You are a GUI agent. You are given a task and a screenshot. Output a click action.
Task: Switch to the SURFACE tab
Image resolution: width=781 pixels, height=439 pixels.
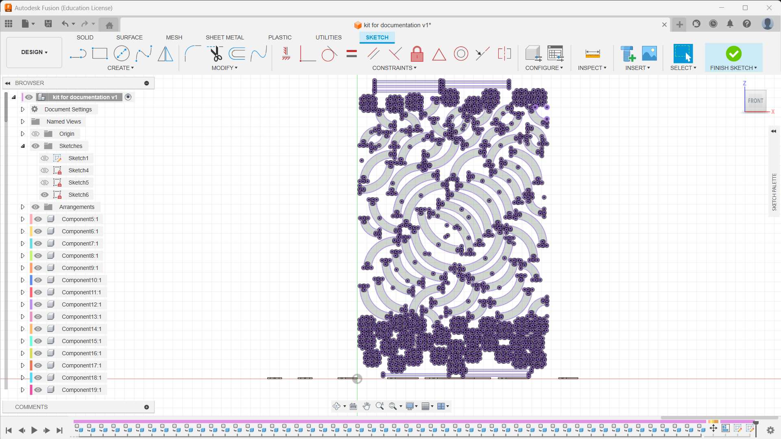pyautogui.click(x=129, y=37)
